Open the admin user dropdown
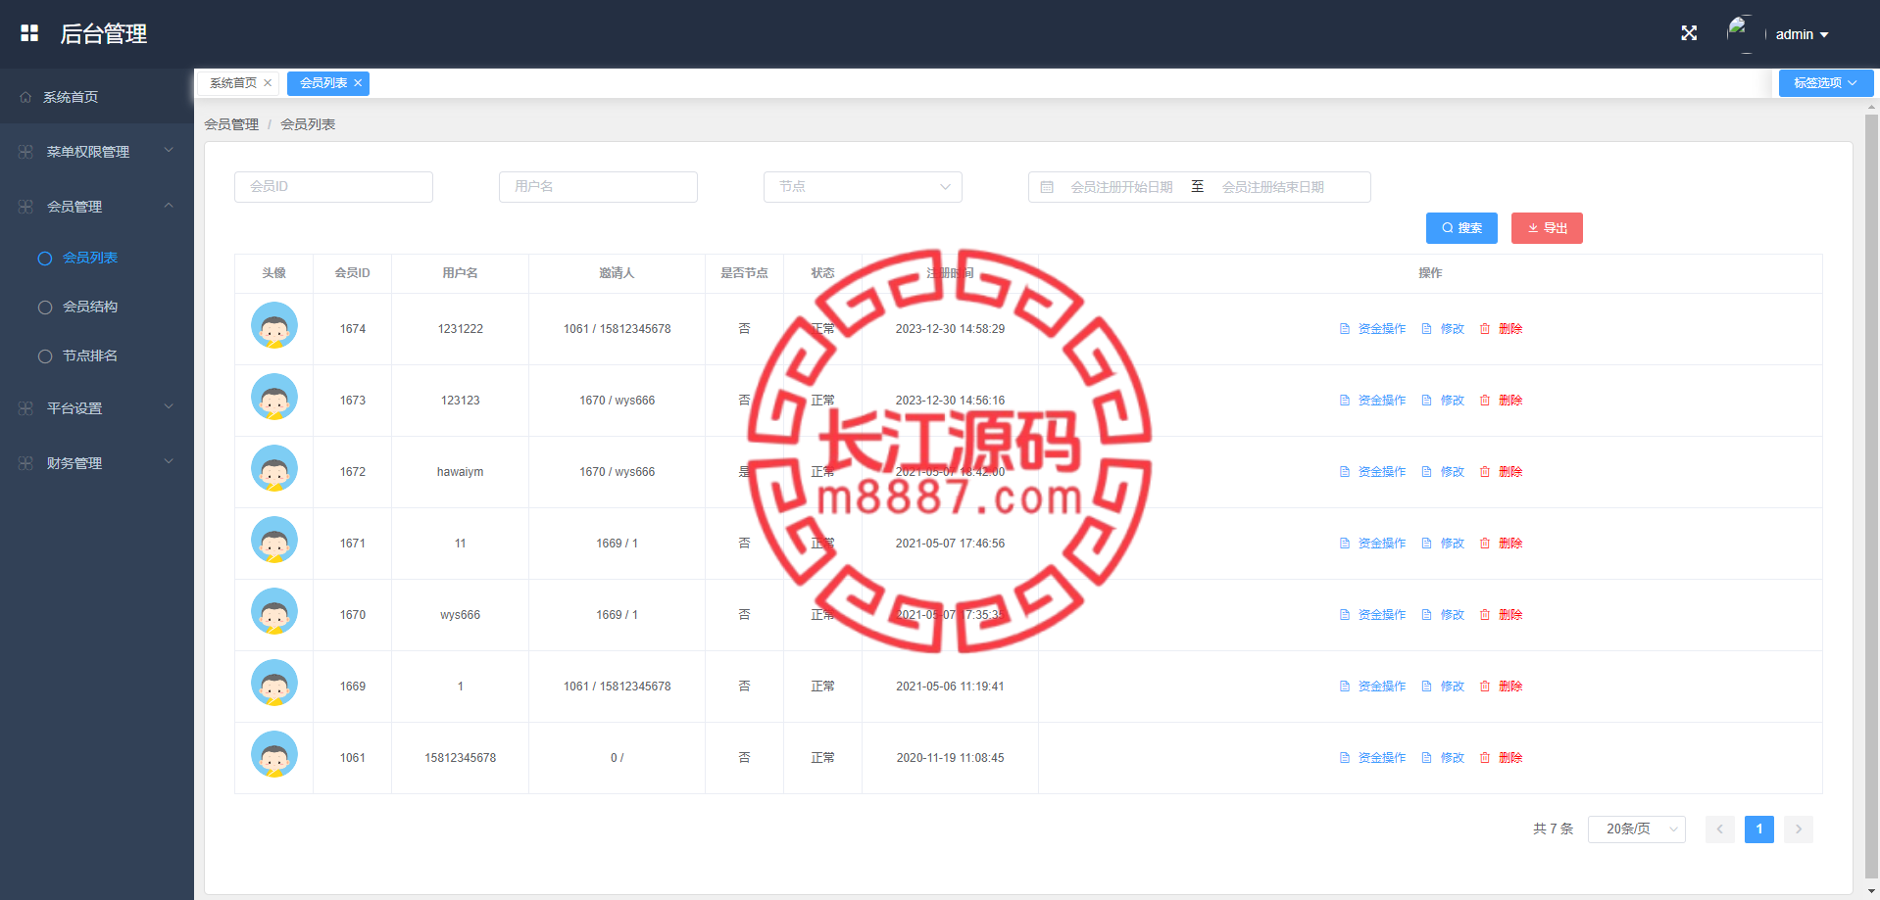1880x900 pixels. coord(1802,34)
